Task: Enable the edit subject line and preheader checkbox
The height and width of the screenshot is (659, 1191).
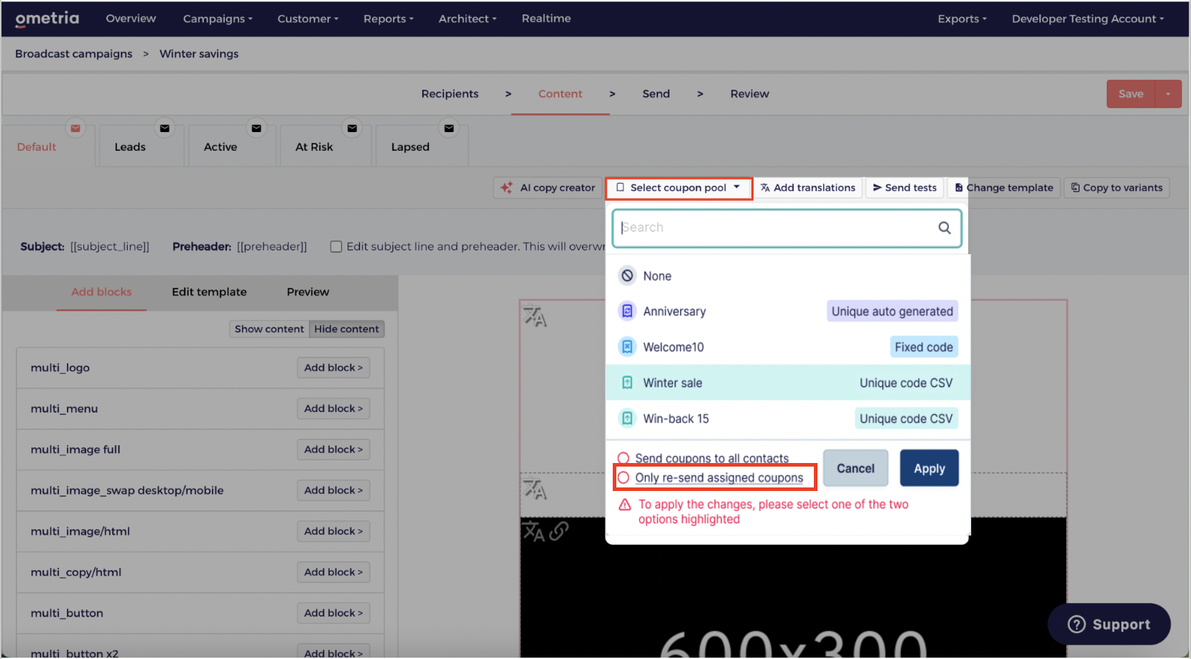Action: point(335,247)
